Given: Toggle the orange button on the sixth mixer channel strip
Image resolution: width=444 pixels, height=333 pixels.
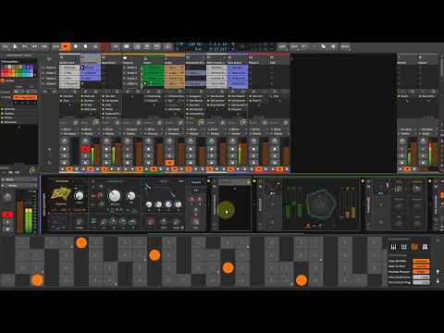Looking at the screenshot, I should point(169,162).
